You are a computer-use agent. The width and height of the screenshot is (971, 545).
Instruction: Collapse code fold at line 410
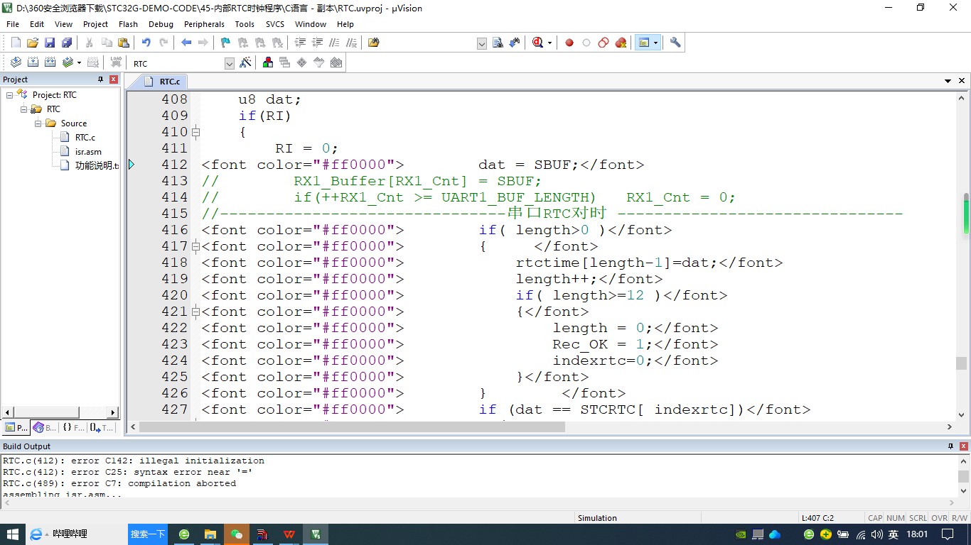(195, 132)
